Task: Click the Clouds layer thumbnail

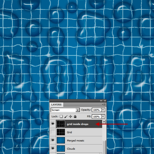Action: 61,149
